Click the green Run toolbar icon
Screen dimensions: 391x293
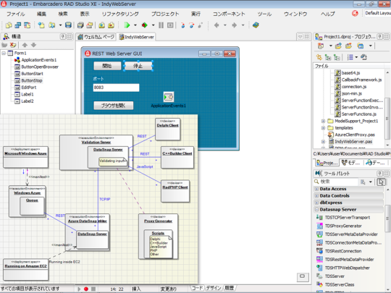[127, 25]
